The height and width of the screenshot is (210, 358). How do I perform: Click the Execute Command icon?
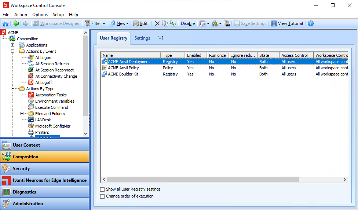pyautogui.click(x=31, y=107)
